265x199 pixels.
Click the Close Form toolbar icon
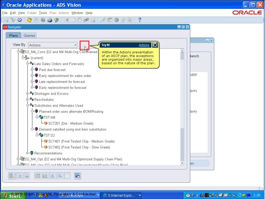(x=56, y=20)
